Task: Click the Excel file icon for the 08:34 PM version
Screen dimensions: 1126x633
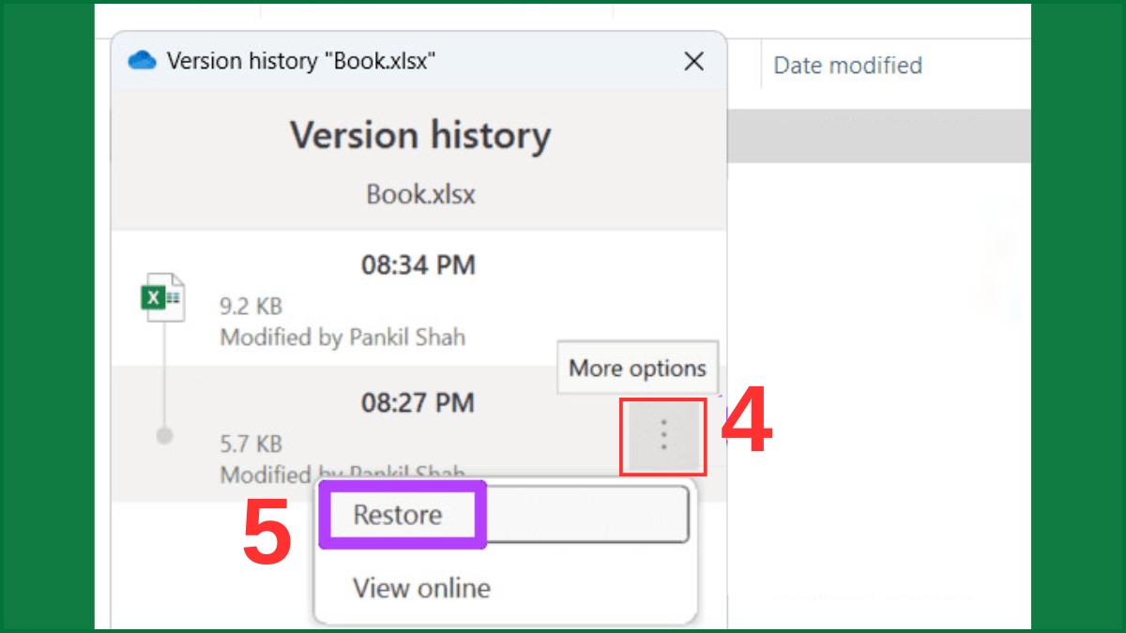Action: click(163, 295)
